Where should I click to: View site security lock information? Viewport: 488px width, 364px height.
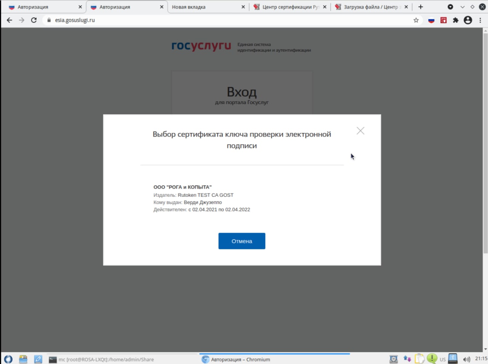click(x=49, y=20)
